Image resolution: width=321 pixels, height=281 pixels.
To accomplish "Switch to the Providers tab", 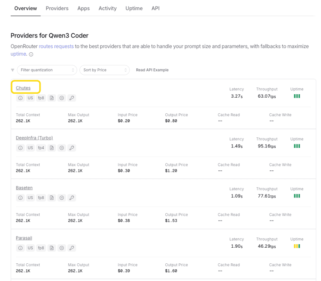I will click(x=57, y=8).
